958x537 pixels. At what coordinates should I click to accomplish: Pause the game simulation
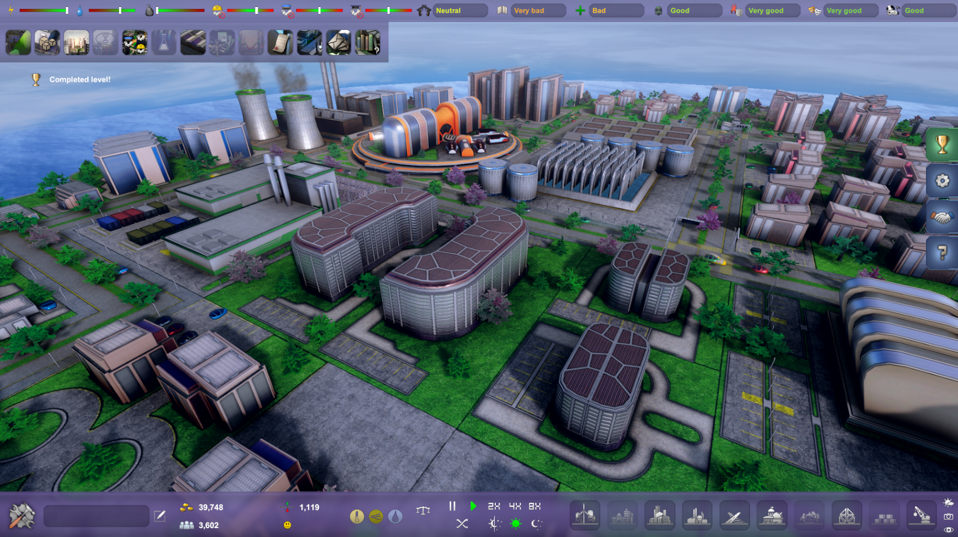452,506
